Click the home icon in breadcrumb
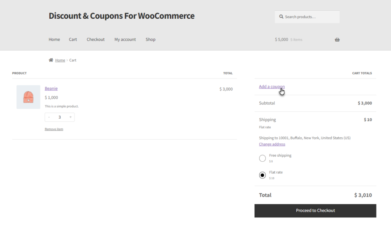The image size is (391, 225). (x=51, y=60)
